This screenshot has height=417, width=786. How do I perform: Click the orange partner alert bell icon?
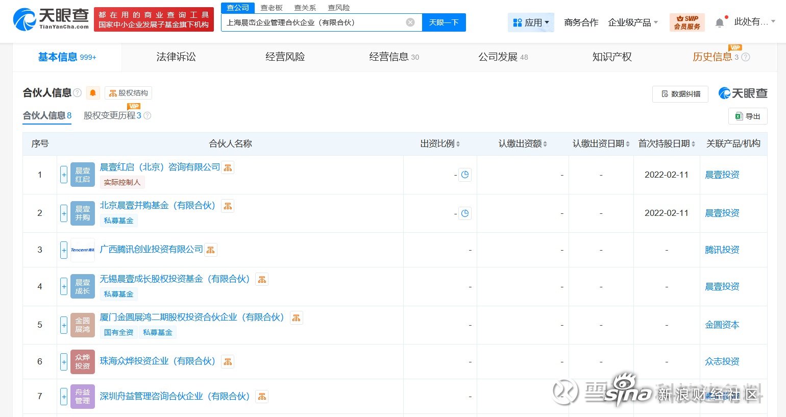click(93, 93)
